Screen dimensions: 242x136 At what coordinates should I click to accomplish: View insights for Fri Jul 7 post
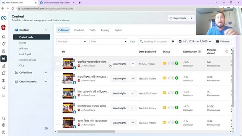coord(119,64)
